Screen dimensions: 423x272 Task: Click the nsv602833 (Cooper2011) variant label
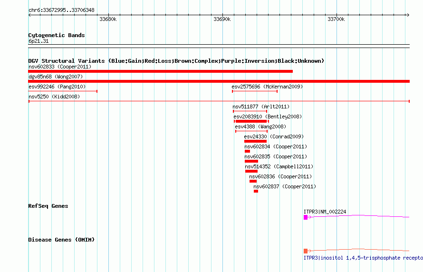pos(60,67)
